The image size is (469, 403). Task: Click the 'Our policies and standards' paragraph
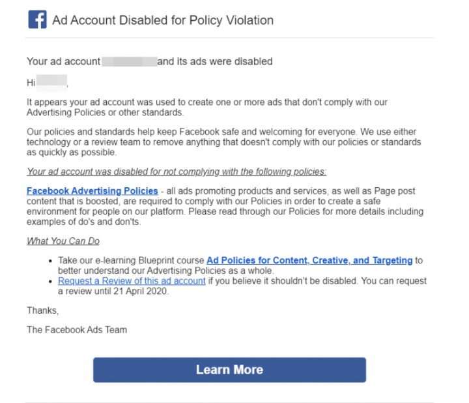223,142
